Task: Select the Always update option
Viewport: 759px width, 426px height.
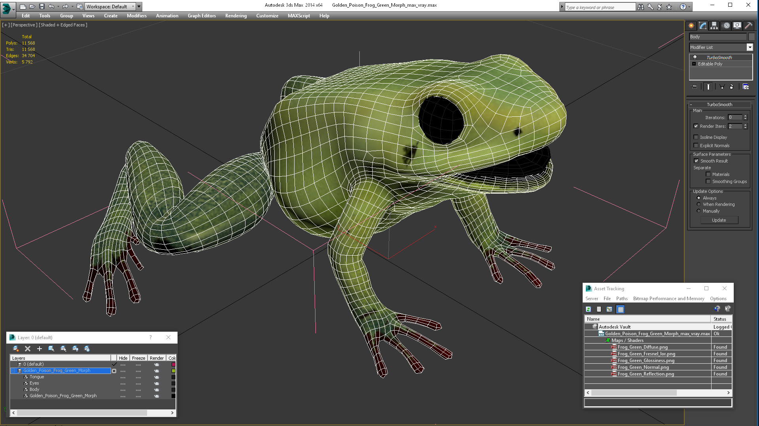Action: click(699, 198)
